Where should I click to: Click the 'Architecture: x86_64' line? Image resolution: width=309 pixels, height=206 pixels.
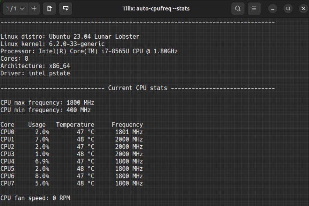click(35, 66)
